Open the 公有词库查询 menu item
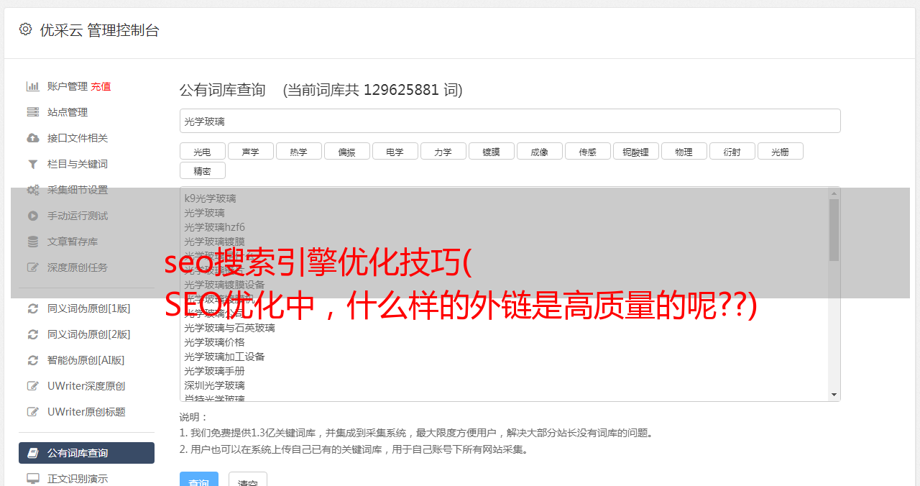The height and width of the screenshot is (486, 920). (86, 453)
